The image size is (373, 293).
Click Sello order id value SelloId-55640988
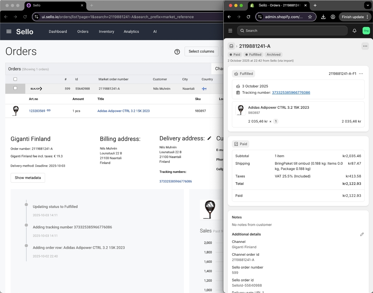pyautogui.click(x=247, y=285)
